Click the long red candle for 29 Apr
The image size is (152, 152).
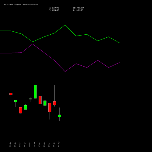click(50, 107)
